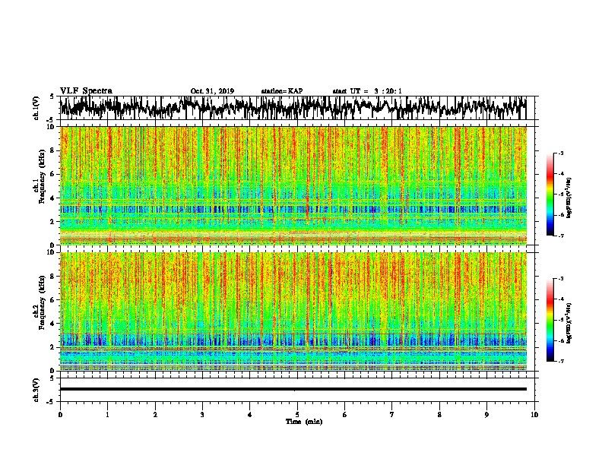Screen dimensions: 602x465
Task: Click the "Time (min)" axis label
Action: coord(304,422)
